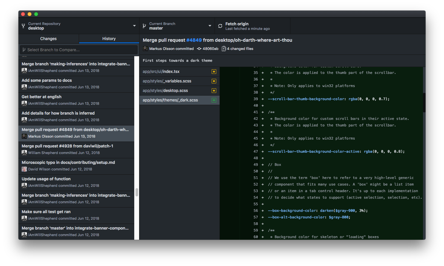Select commit 'Add details for how branch is inferred'
444x266 pixels.
(x=76, y=117)
